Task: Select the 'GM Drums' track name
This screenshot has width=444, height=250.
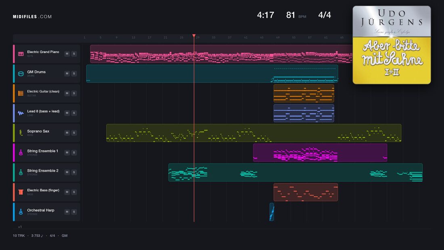Action: [x=36, y=72]
